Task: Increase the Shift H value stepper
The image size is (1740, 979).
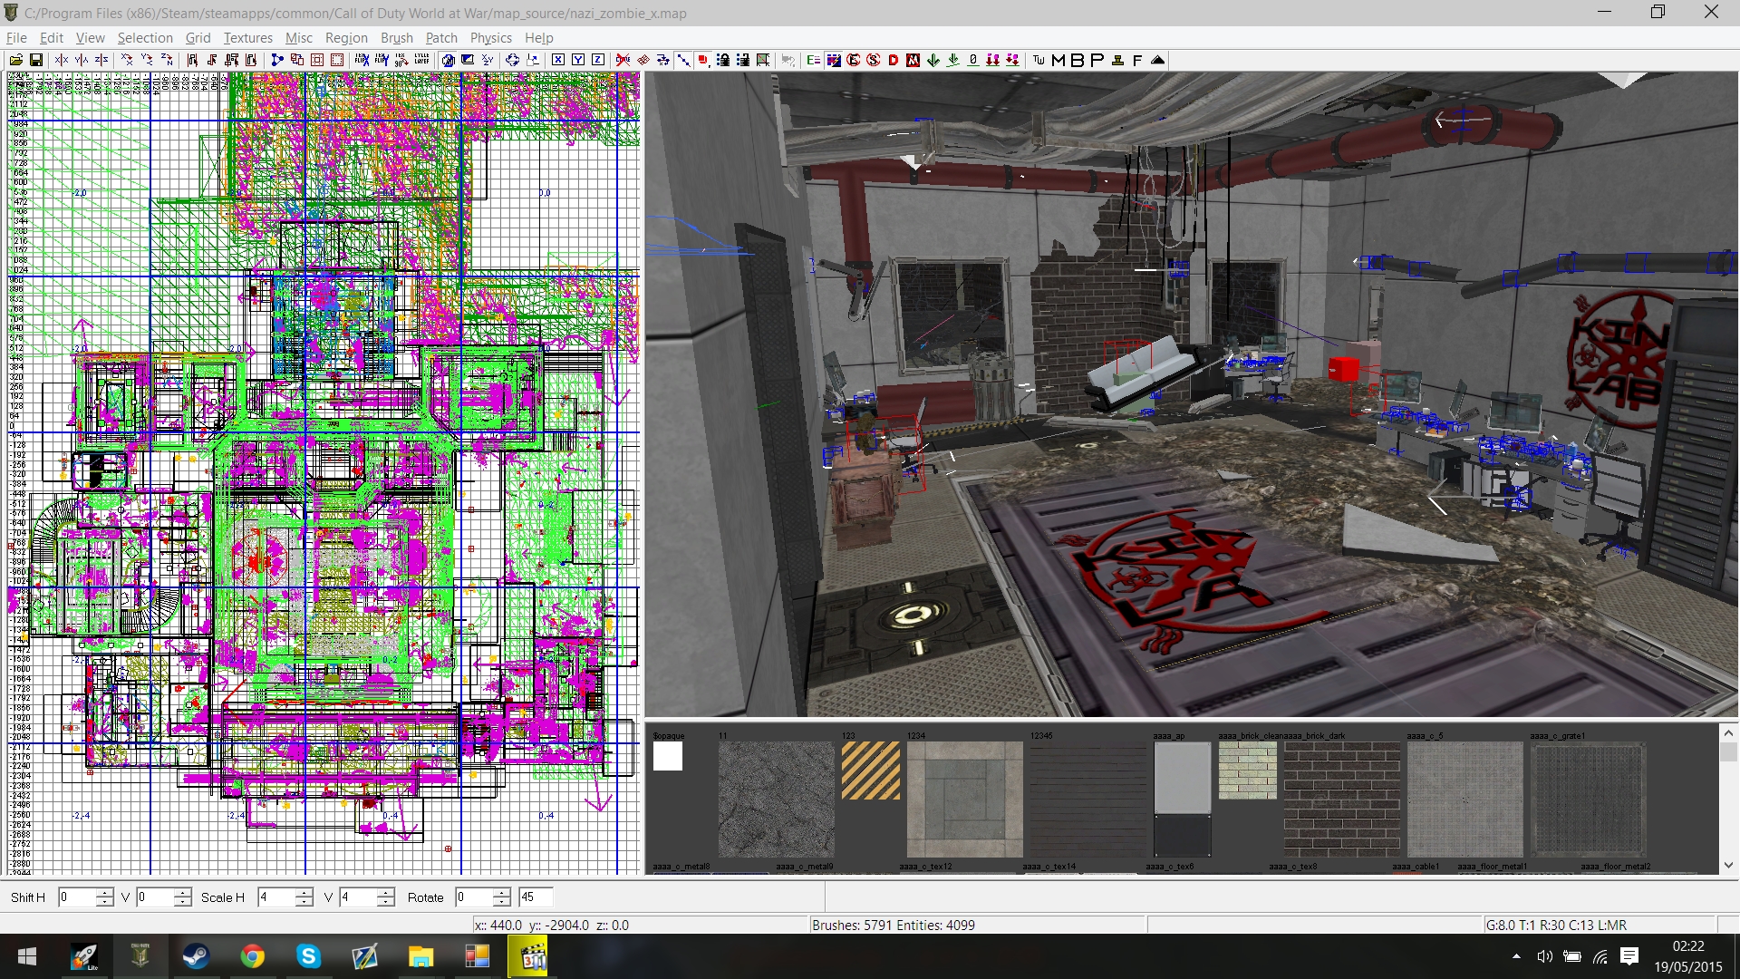Action: tap(104, 892)
